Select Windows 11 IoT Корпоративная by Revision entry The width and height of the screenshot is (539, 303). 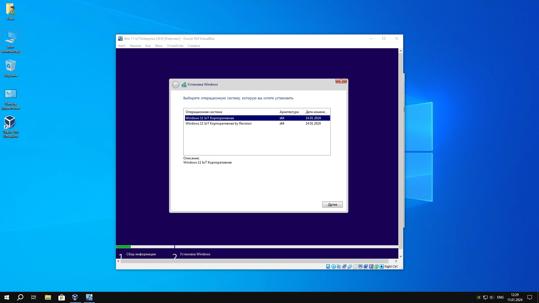pos(218,123)
